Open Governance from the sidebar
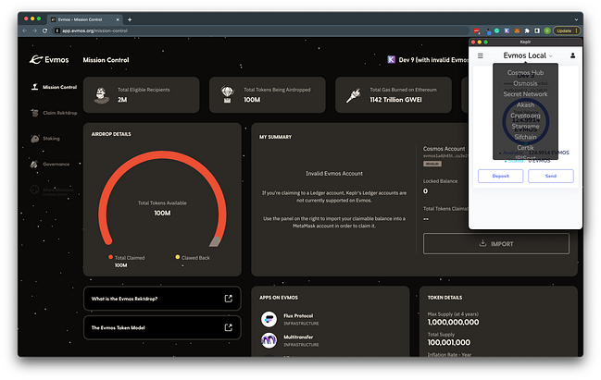This screenshot has width=601, height=380. (x=50, y=165)
